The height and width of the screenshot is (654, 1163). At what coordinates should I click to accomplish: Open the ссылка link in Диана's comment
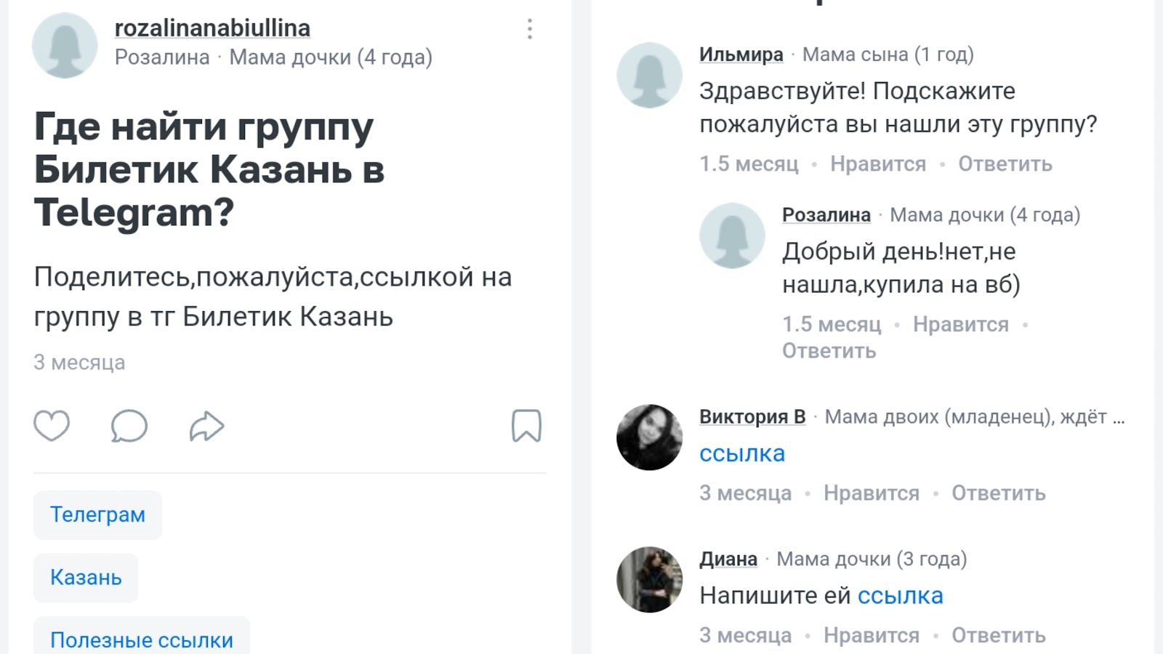point(901,595)
